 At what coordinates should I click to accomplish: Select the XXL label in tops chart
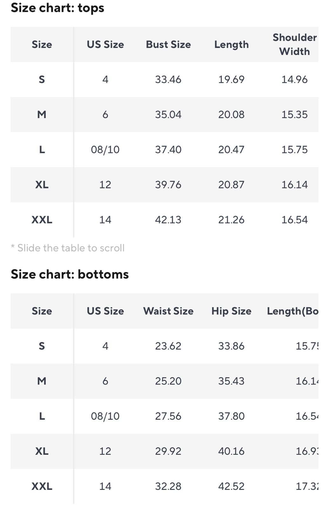click(x=42, y=220)
